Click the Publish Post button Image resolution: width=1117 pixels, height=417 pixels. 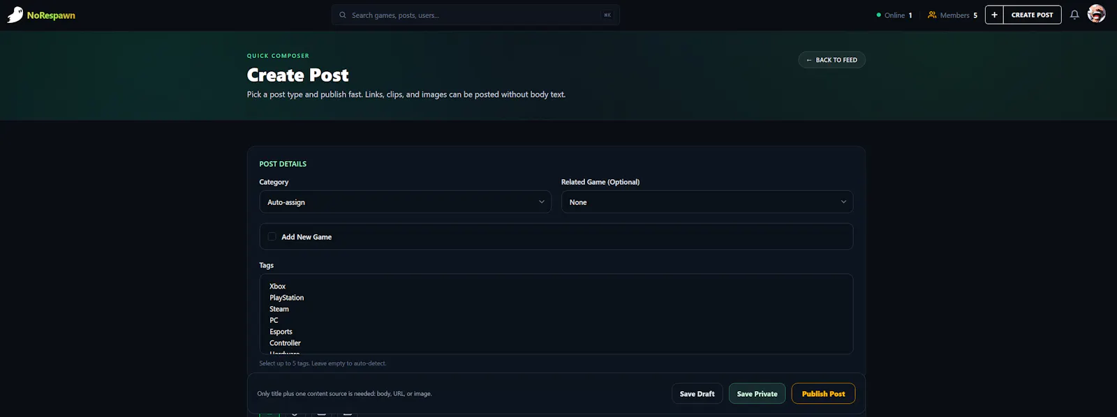[823, 393]
